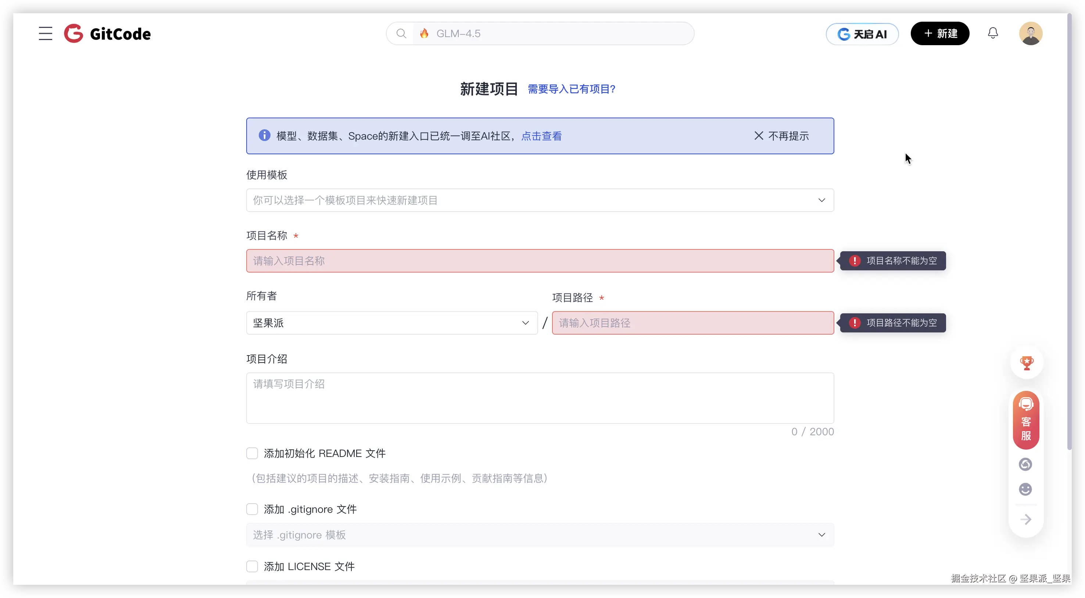Collapse side panel with arrow icon
This screenshot has height=598, width=1085.
1026,519
